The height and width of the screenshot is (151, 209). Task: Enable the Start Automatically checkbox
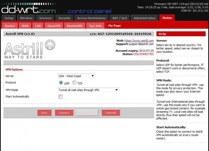61,97
